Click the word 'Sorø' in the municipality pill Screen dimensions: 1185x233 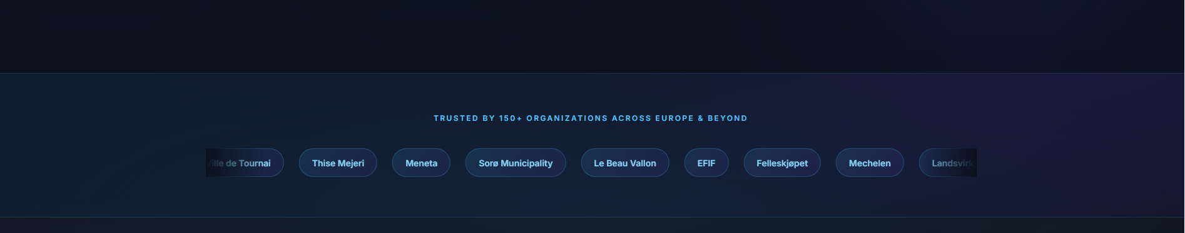pos(488,163)
